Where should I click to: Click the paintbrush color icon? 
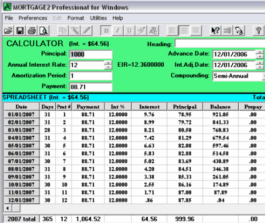click(141, 31)
